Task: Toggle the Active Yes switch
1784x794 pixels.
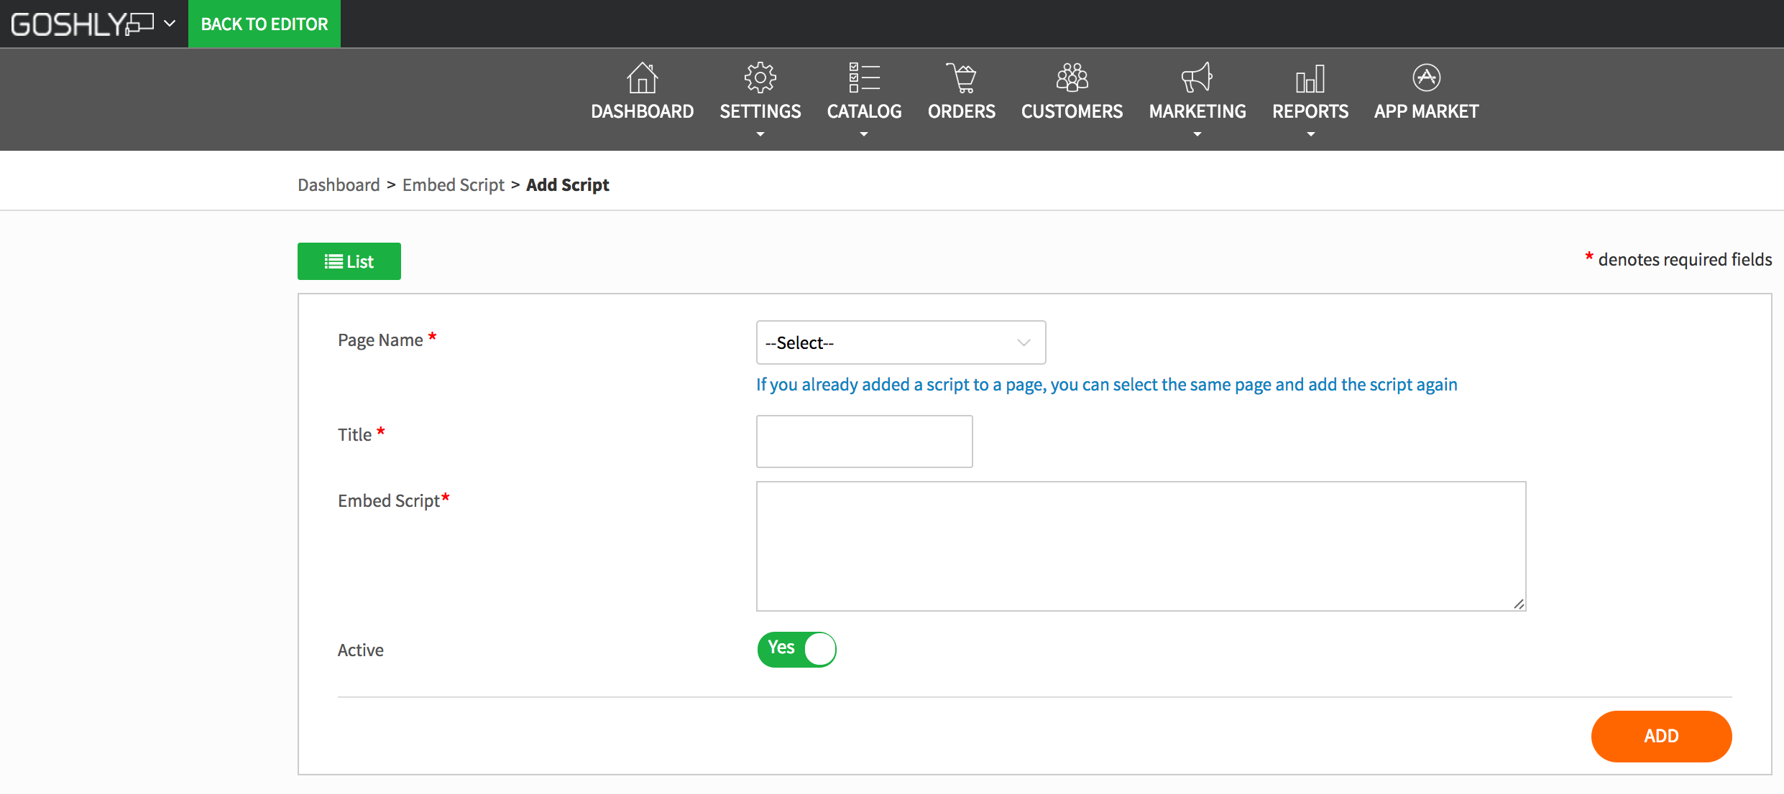Action: tap(796, 649)
